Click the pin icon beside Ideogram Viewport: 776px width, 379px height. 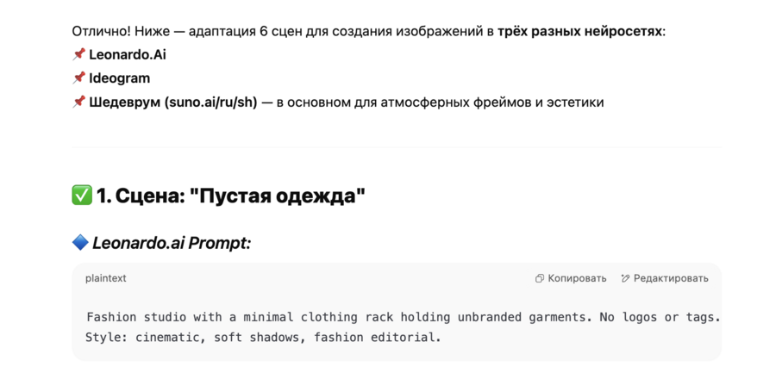(x=78, y=78)
